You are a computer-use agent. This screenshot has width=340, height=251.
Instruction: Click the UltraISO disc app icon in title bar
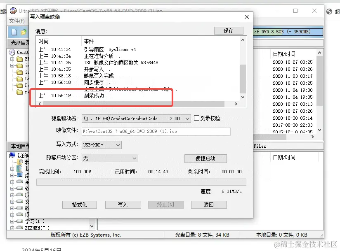pos(13,11)
